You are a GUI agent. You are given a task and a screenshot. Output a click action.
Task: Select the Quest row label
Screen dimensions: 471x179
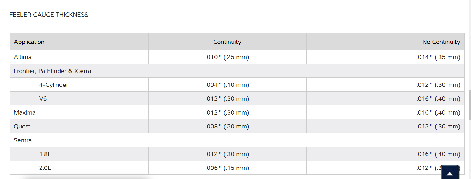click(x=22, y=127)
